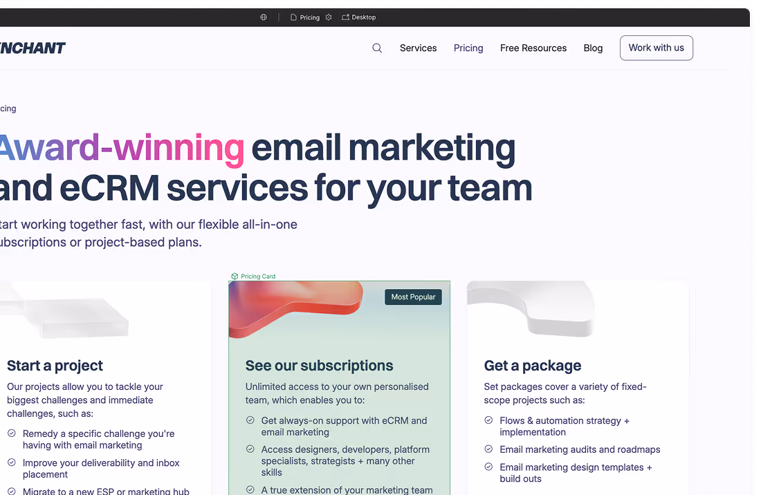Click check icon beside Improve your deliverability
Screen dimensions: 761x495
point(12,463)
